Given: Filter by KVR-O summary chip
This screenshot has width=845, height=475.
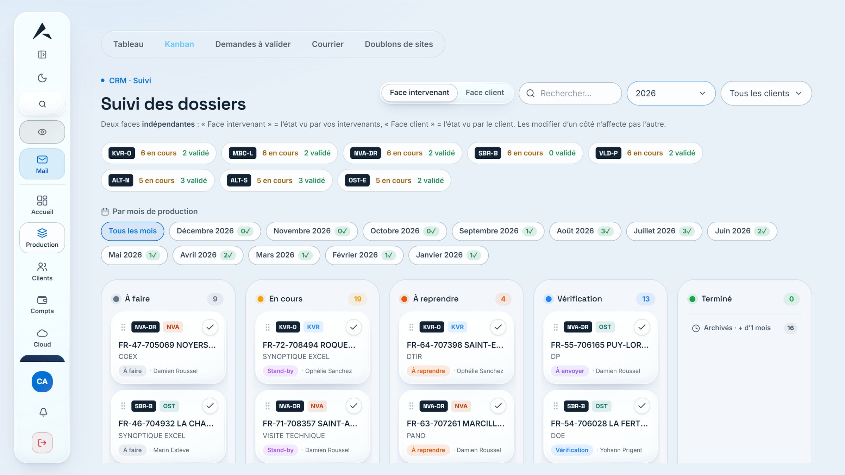Looking at the screenshot, I should click(158, 153).
